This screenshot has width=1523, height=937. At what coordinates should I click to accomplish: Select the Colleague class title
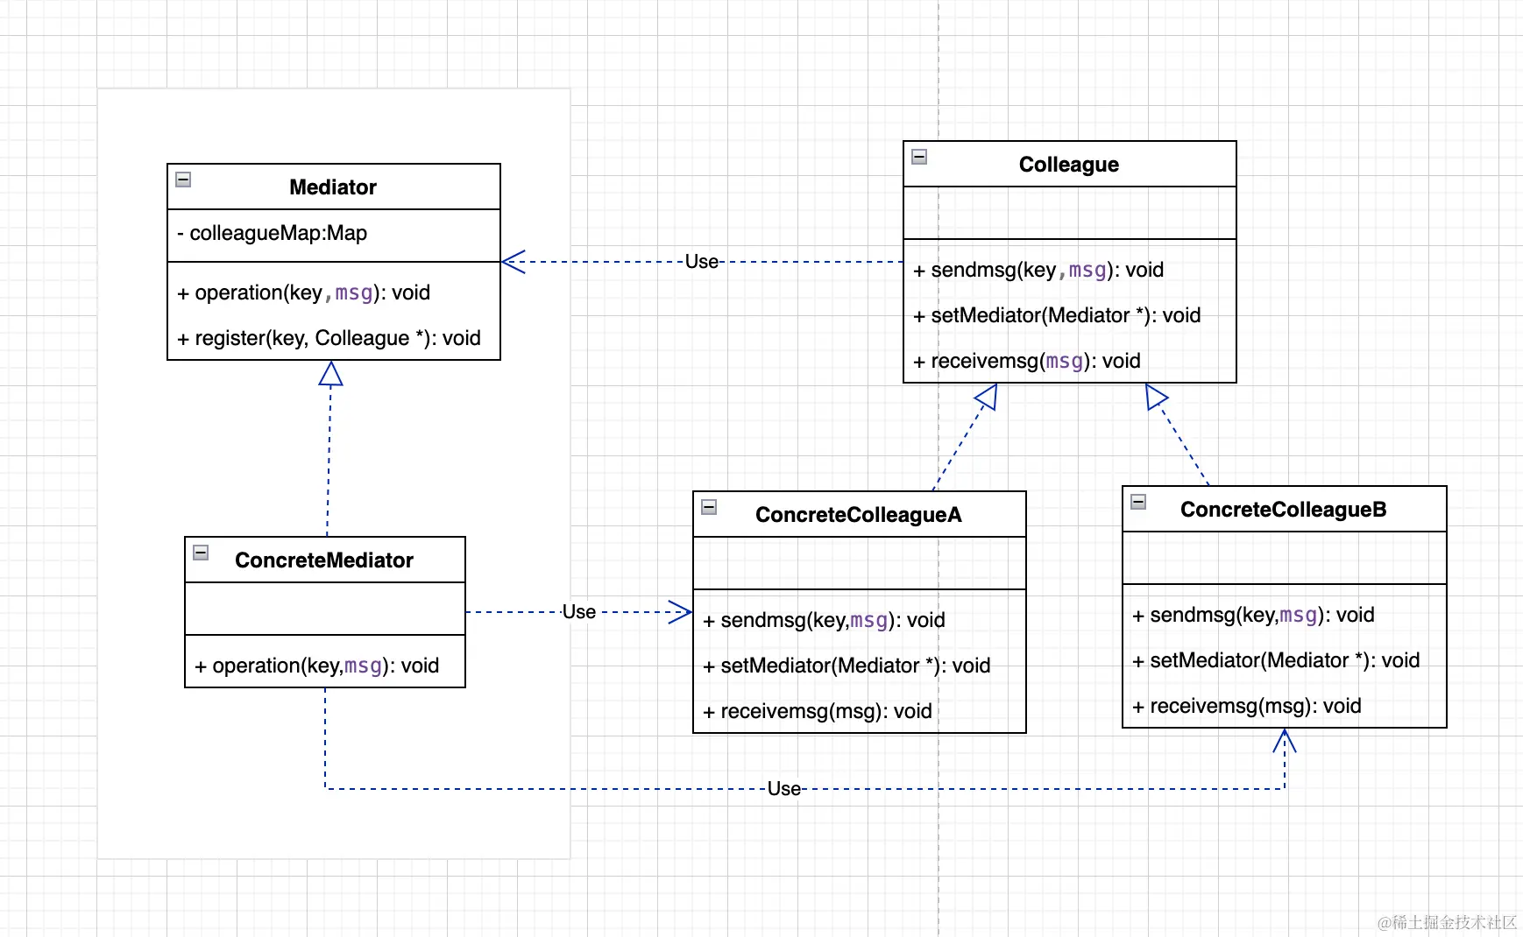[1069, 165]
